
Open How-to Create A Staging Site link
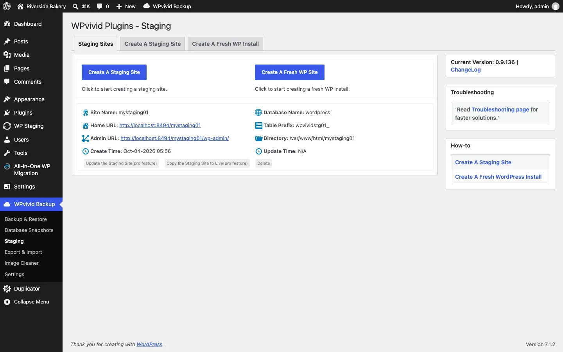pyautogui.click(x=483, y=162)
